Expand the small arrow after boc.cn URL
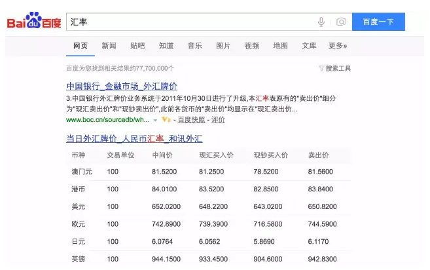The width and height of the screenshot is (430, 270). coord(155,121)
